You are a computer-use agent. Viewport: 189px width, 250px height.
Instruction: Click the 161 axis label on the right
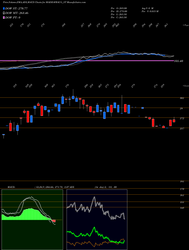pyautogui.click(x=182, y=195)
